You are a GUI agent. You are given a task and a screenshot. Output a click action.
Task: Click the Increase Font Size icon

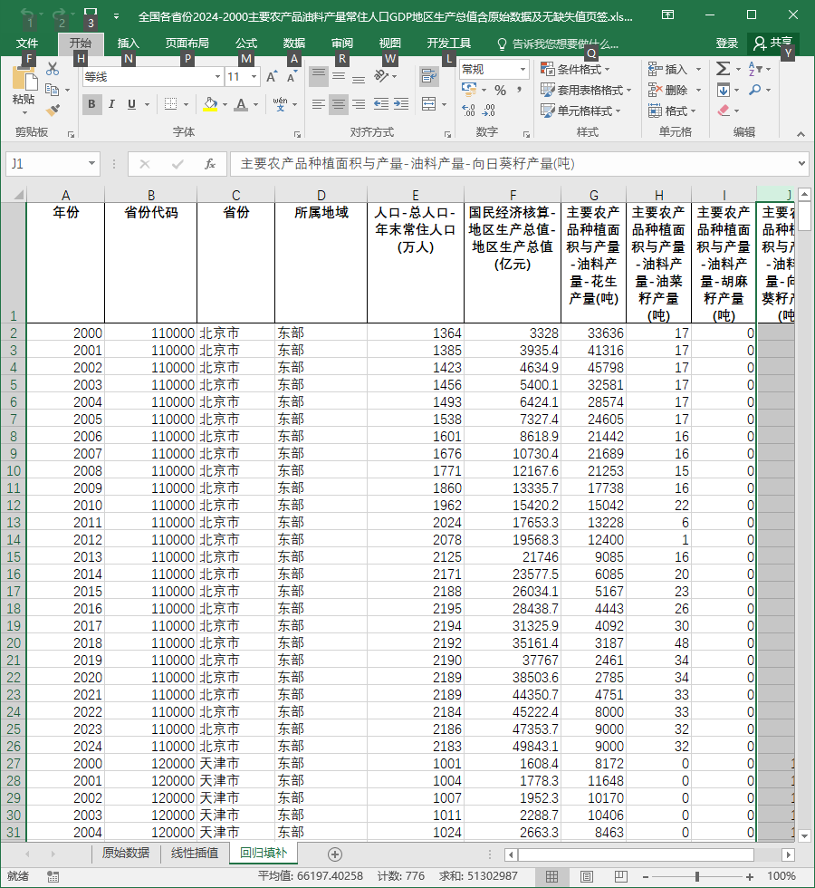272,76
